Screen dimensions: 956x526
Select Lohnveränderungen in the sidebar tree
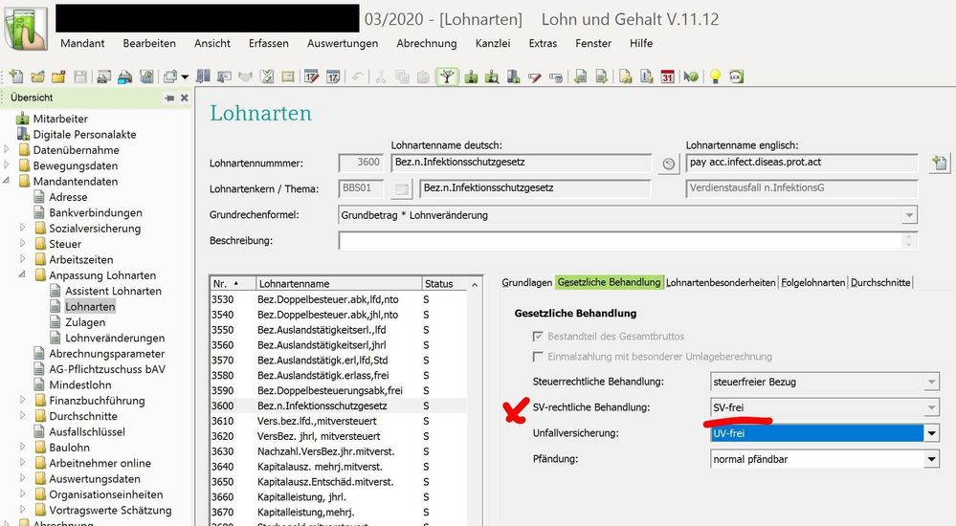point(115,338)
